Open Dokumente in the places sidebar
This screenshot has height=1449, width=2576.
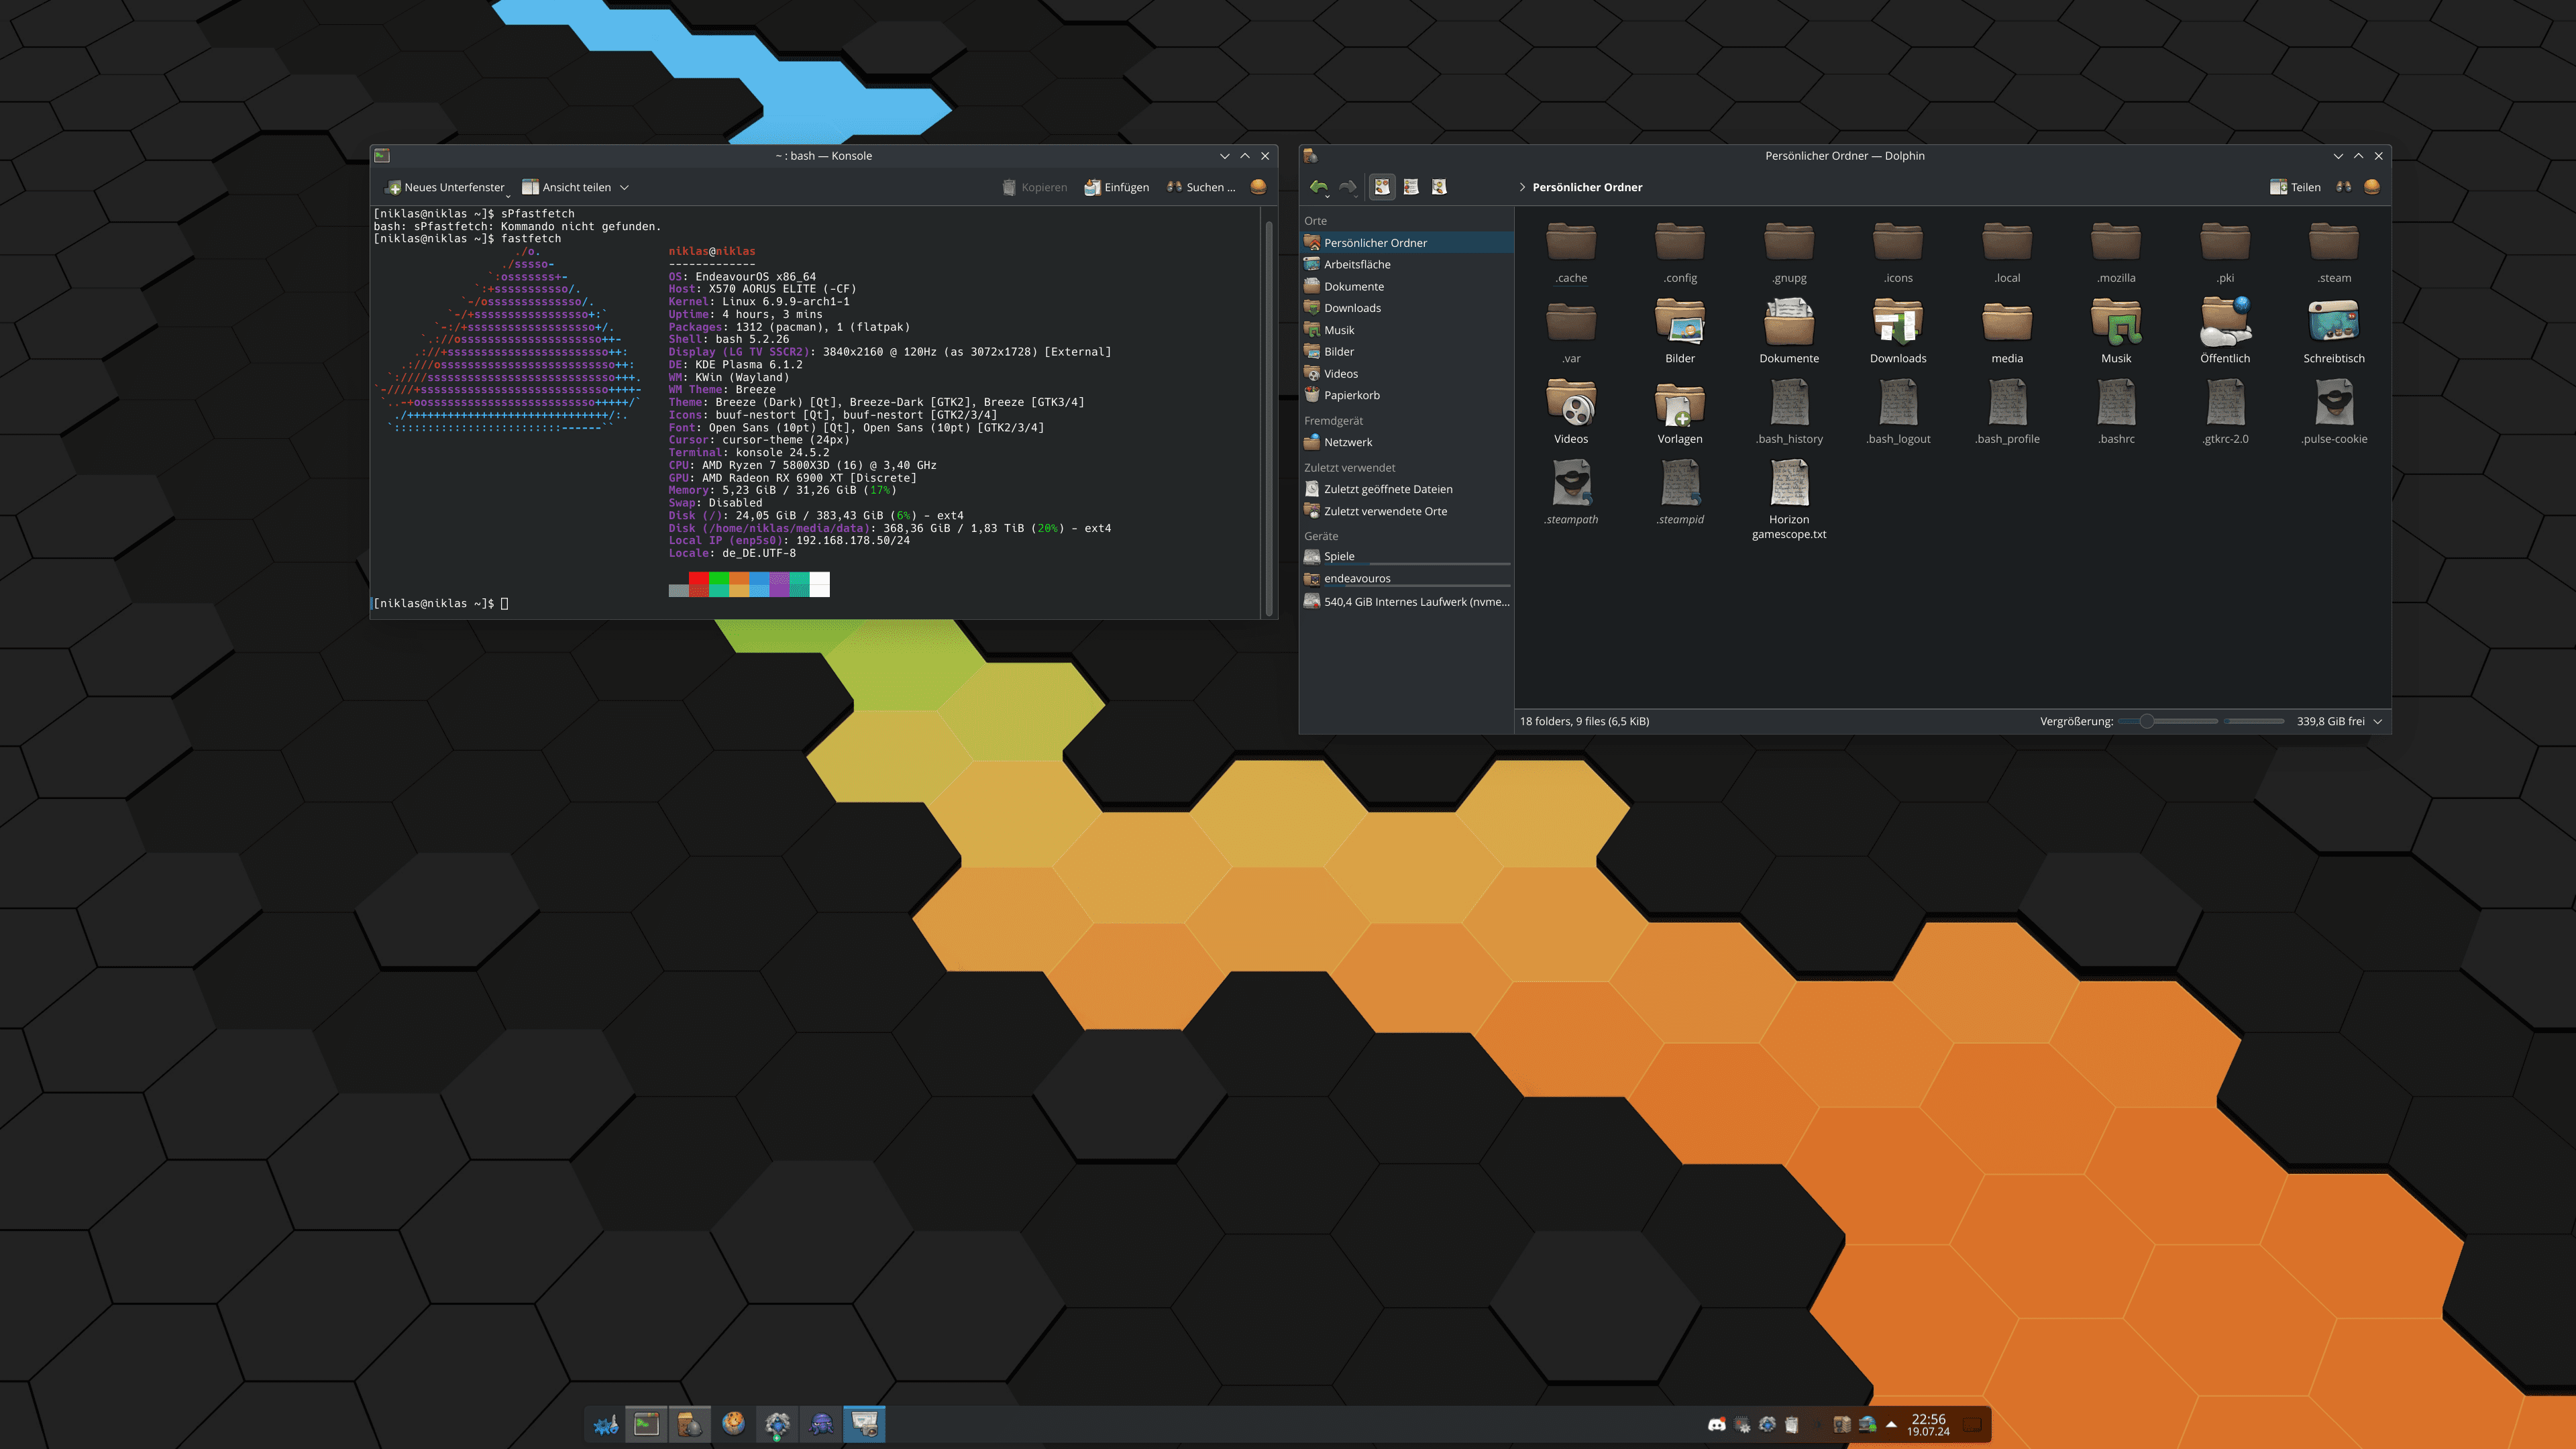(1407, 286)
